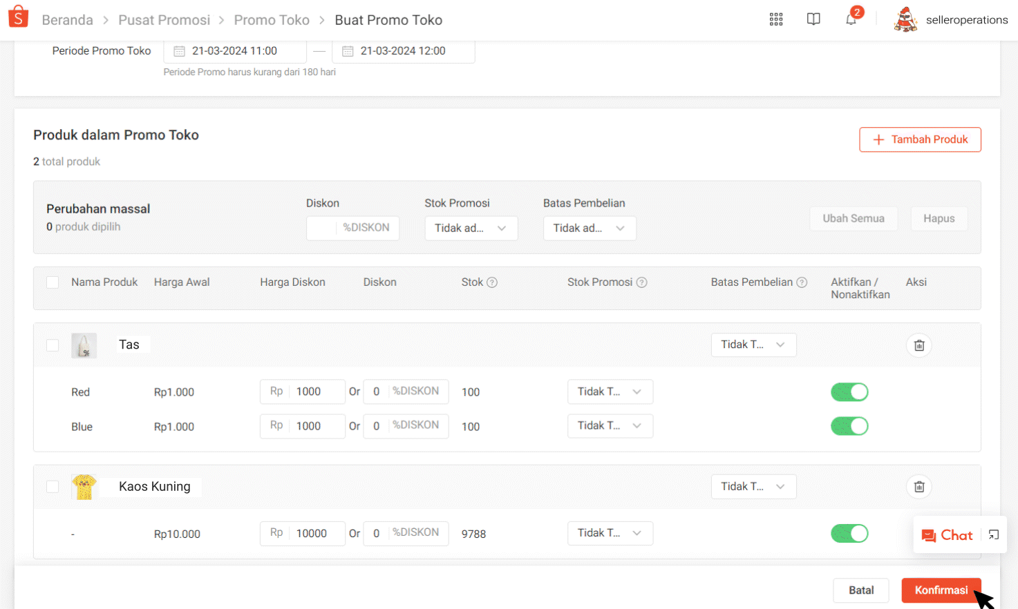Open the notifications bell icon

click(851, 19)
